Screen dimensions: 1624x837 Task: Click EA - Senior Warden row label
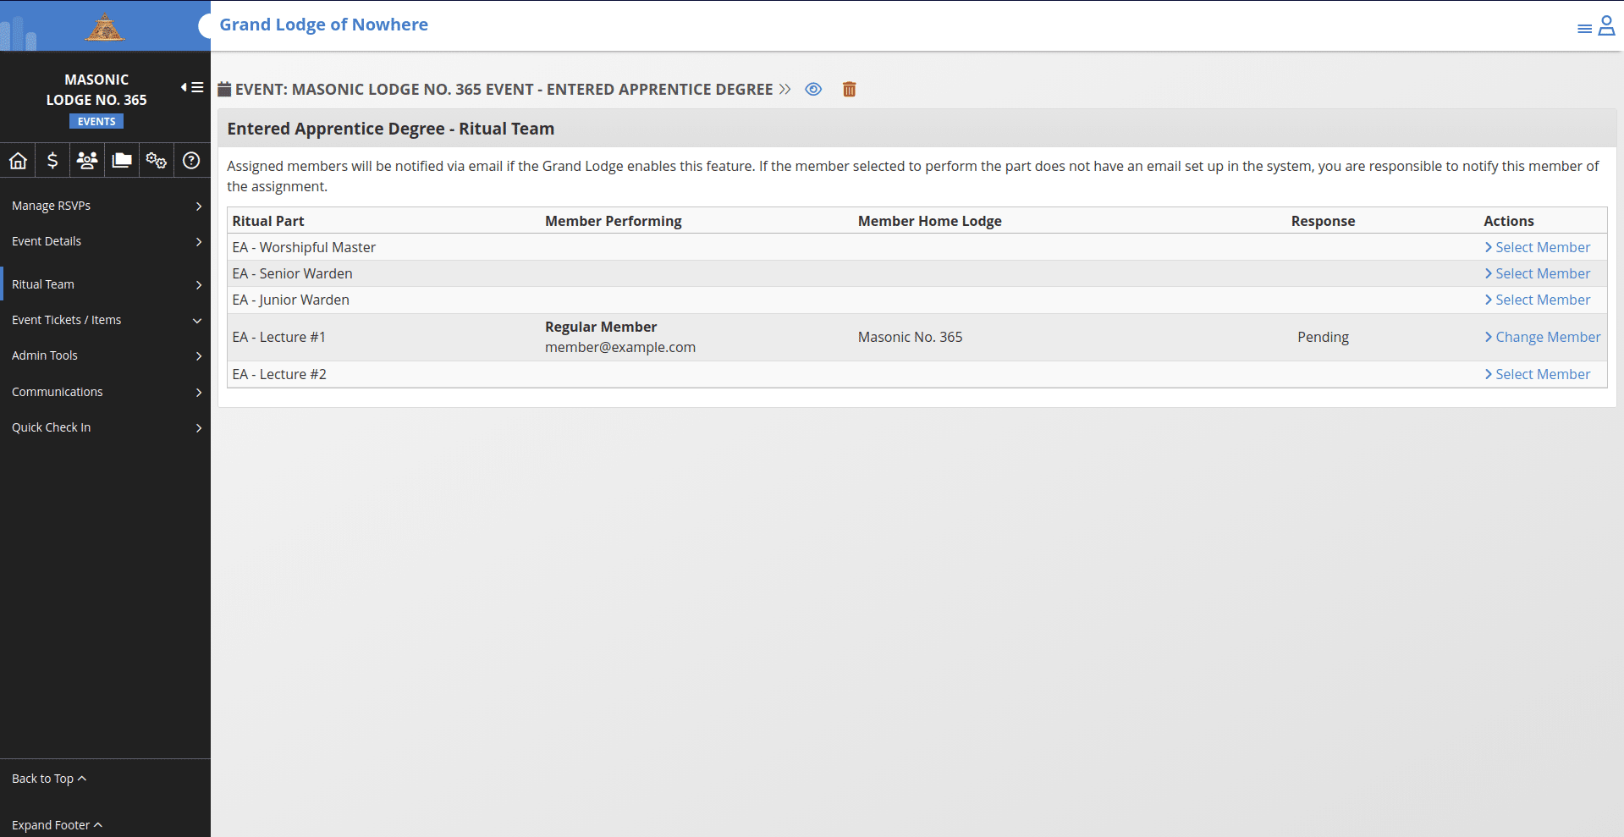point(292,273)
